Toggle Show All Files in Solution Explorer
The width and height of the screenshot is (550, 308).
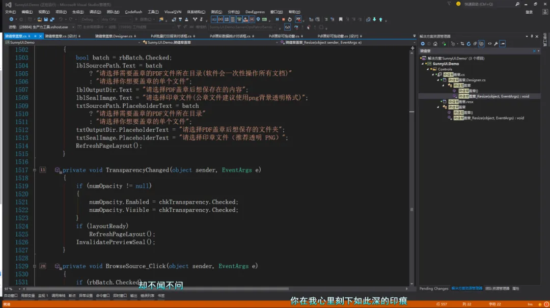(x=481, y=44)
